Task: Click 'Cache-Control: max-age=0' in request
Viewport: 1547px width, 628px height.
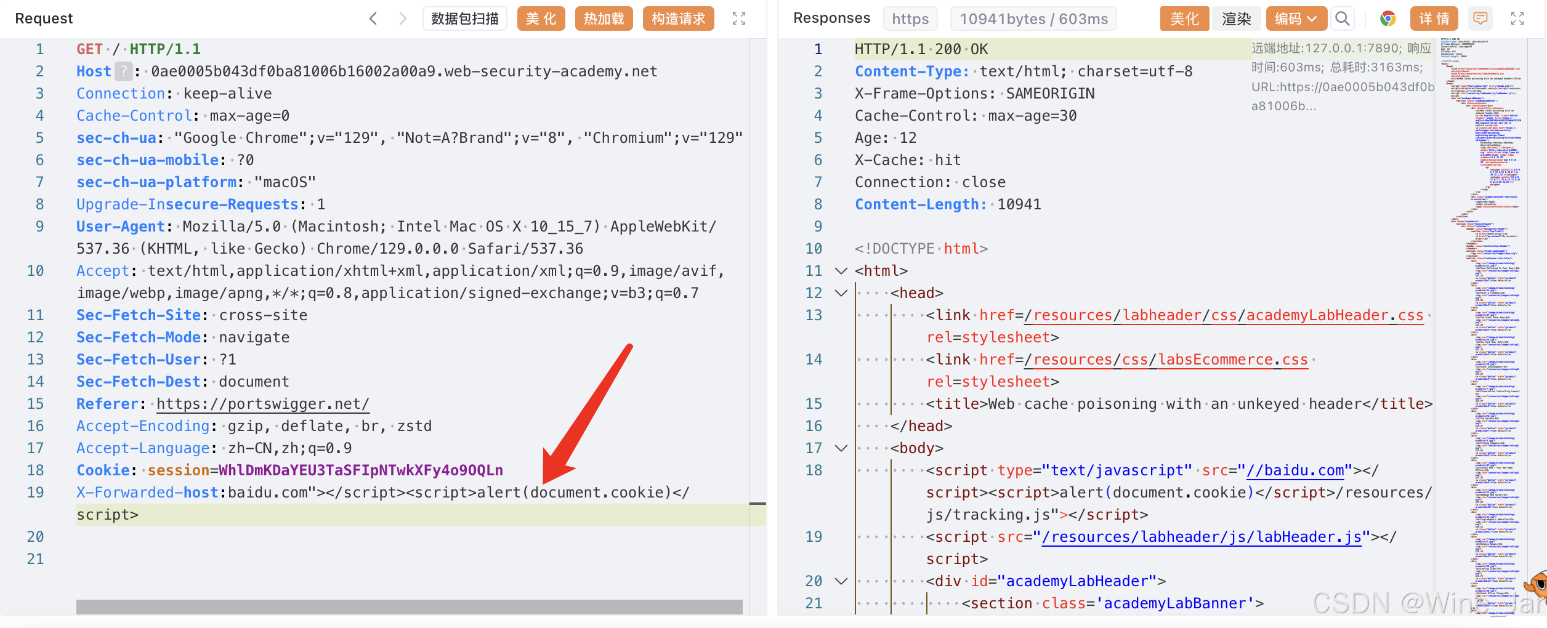Action: click(183, 116)
